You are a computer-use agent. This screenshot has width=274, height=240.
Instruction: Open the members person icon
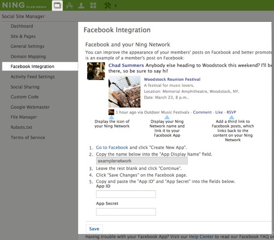[x=81, y=6]
